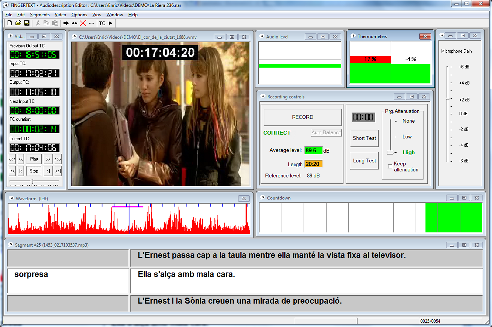Click the |<< skip-back button
This screenshot has height=327, width=492.
click(12, 171)
